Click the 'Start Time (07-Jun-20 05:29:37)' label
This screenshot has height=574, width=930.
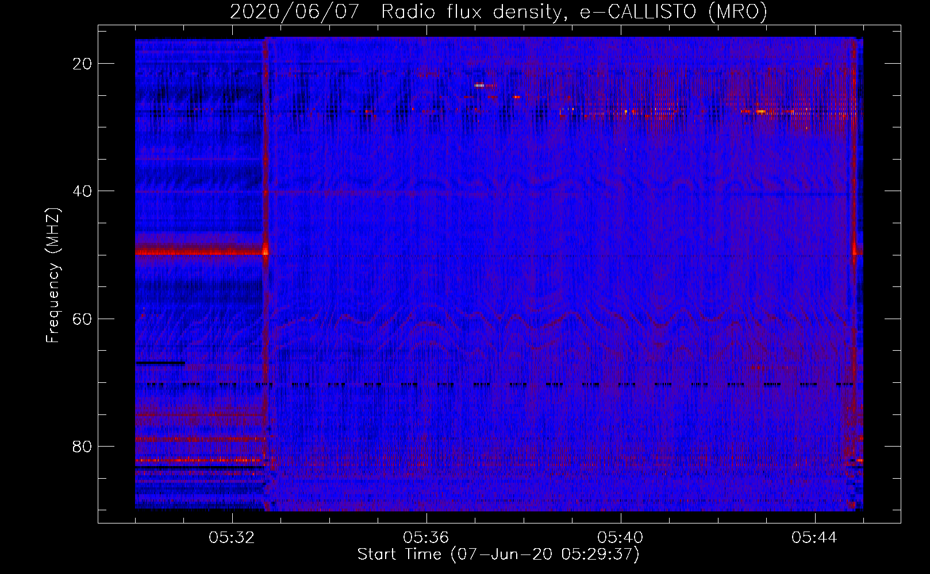click(x=498, y=554)
